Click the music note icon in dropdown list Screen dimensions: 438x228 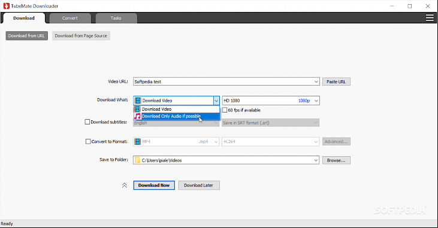[x=137, y=116]
